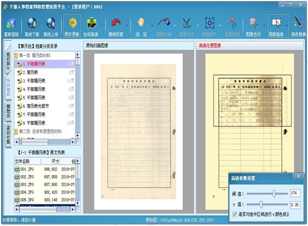Toggle the γ颜色修正 checkbox
The width and height of the screenshot is (308, 226).
pos(234,214)
